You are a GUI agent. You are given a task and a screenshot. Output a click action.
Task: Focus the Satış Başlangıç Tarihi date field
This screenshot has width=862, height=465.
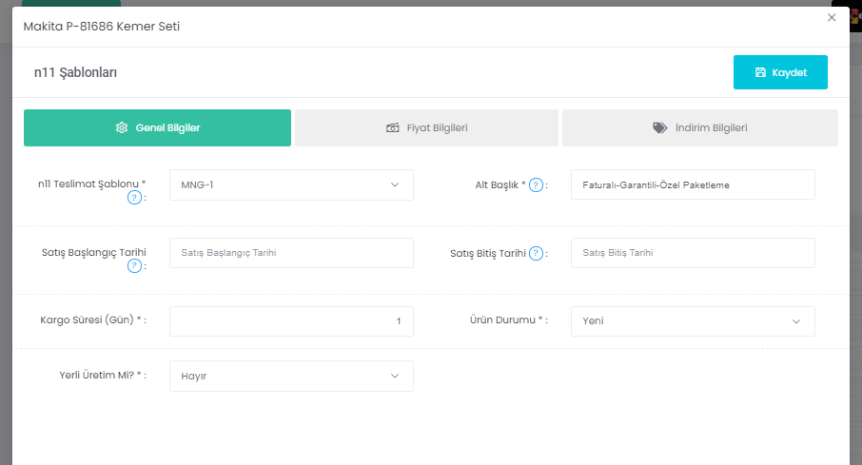(x=291, y=253)
